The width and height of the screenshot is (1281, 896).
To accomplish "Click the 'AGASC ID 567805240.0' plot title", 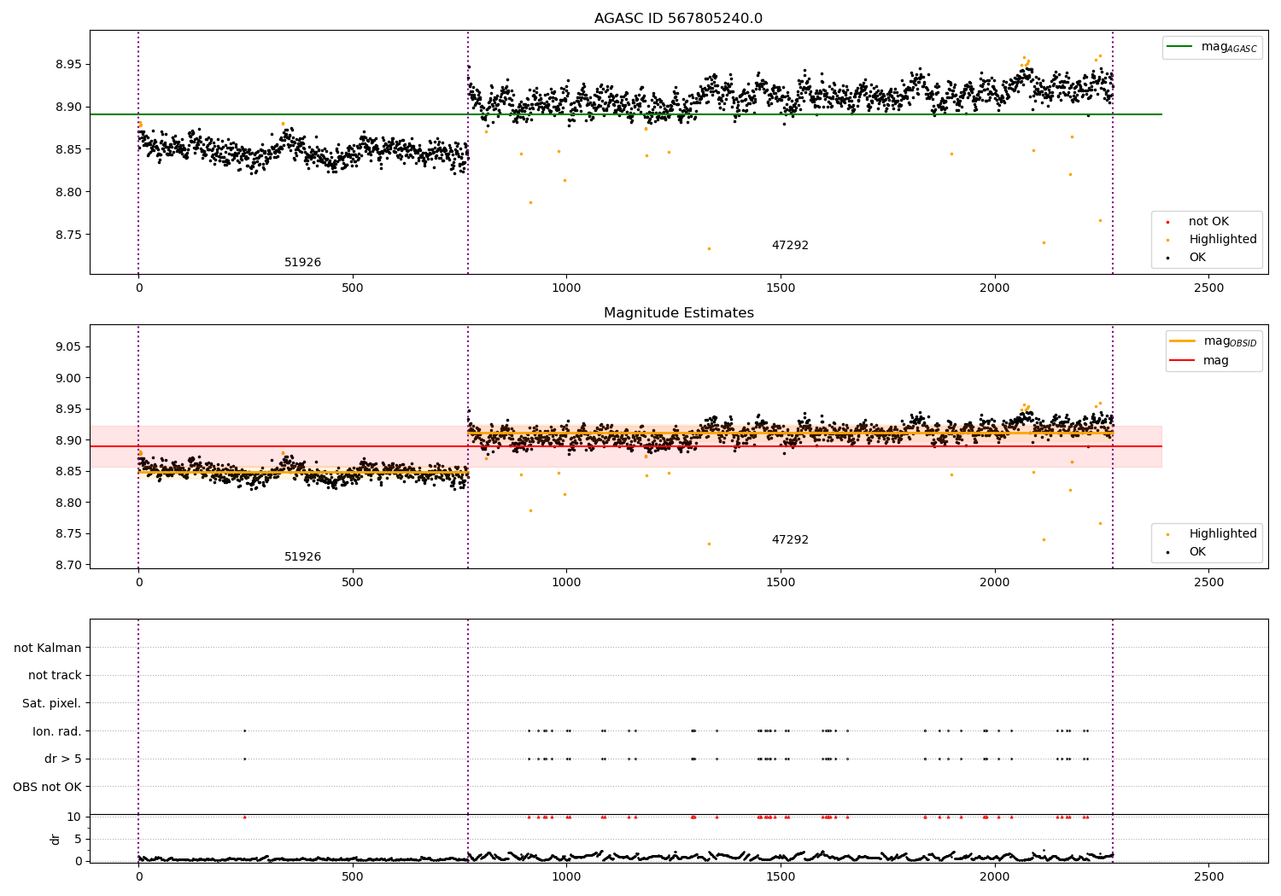I will click(x=678, y=19).
